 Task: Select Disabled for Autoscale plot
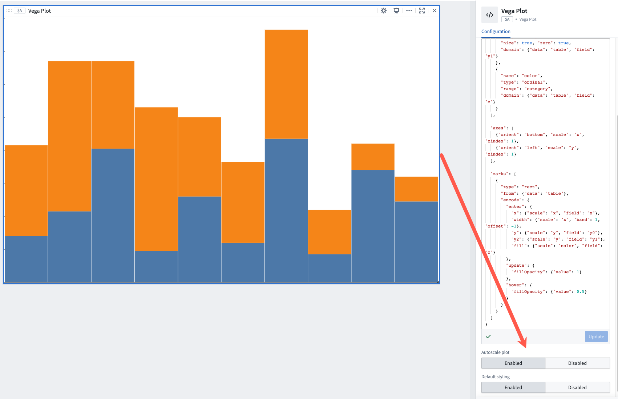pos(577,363)
